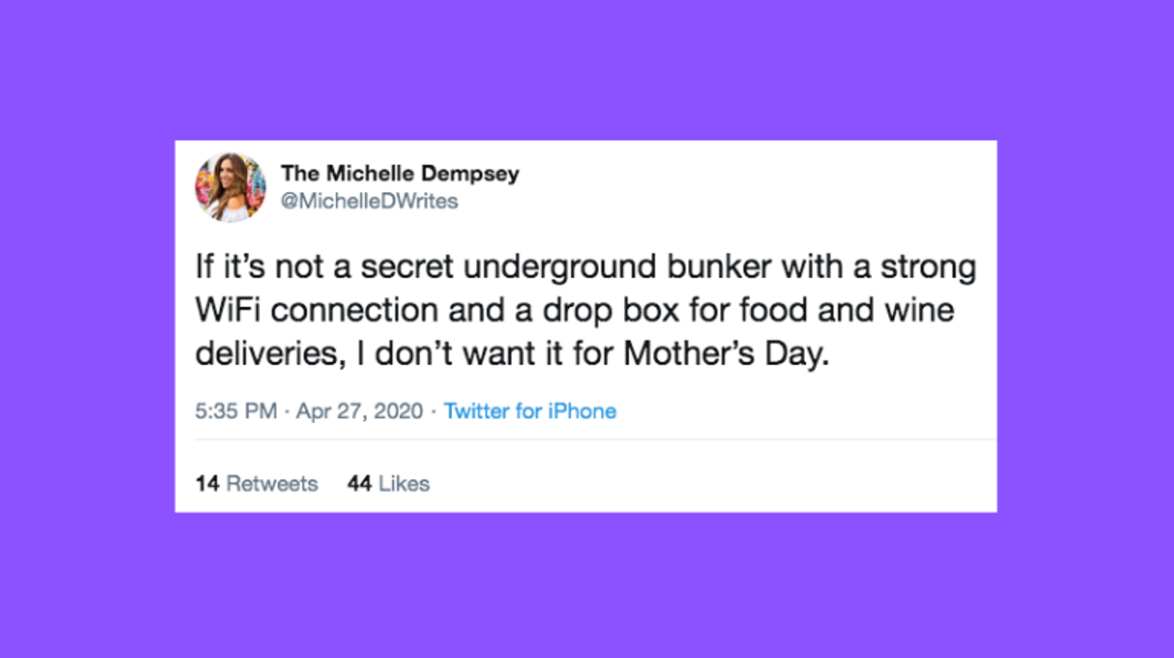Screen dimensions: 1174x658
Task: Select the Apr 27, 2020 date
Action: tap(359, 411)
